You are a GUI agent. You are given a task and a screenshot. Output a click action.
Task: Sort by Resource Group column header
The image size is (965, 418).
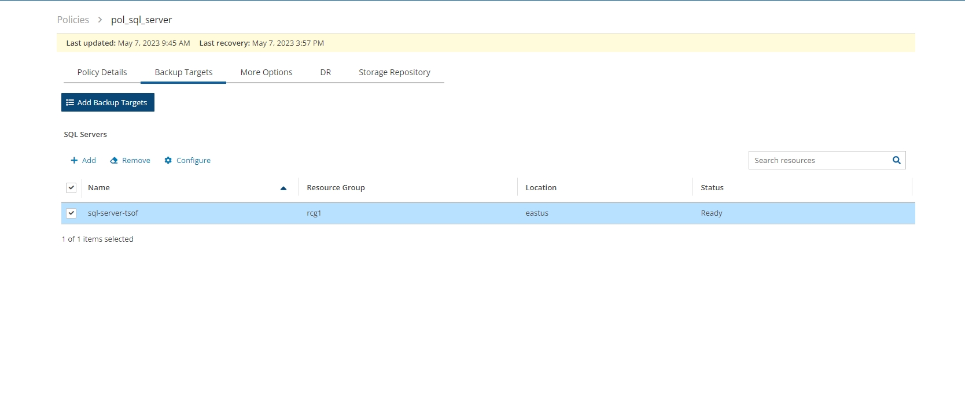click(336, 188)
